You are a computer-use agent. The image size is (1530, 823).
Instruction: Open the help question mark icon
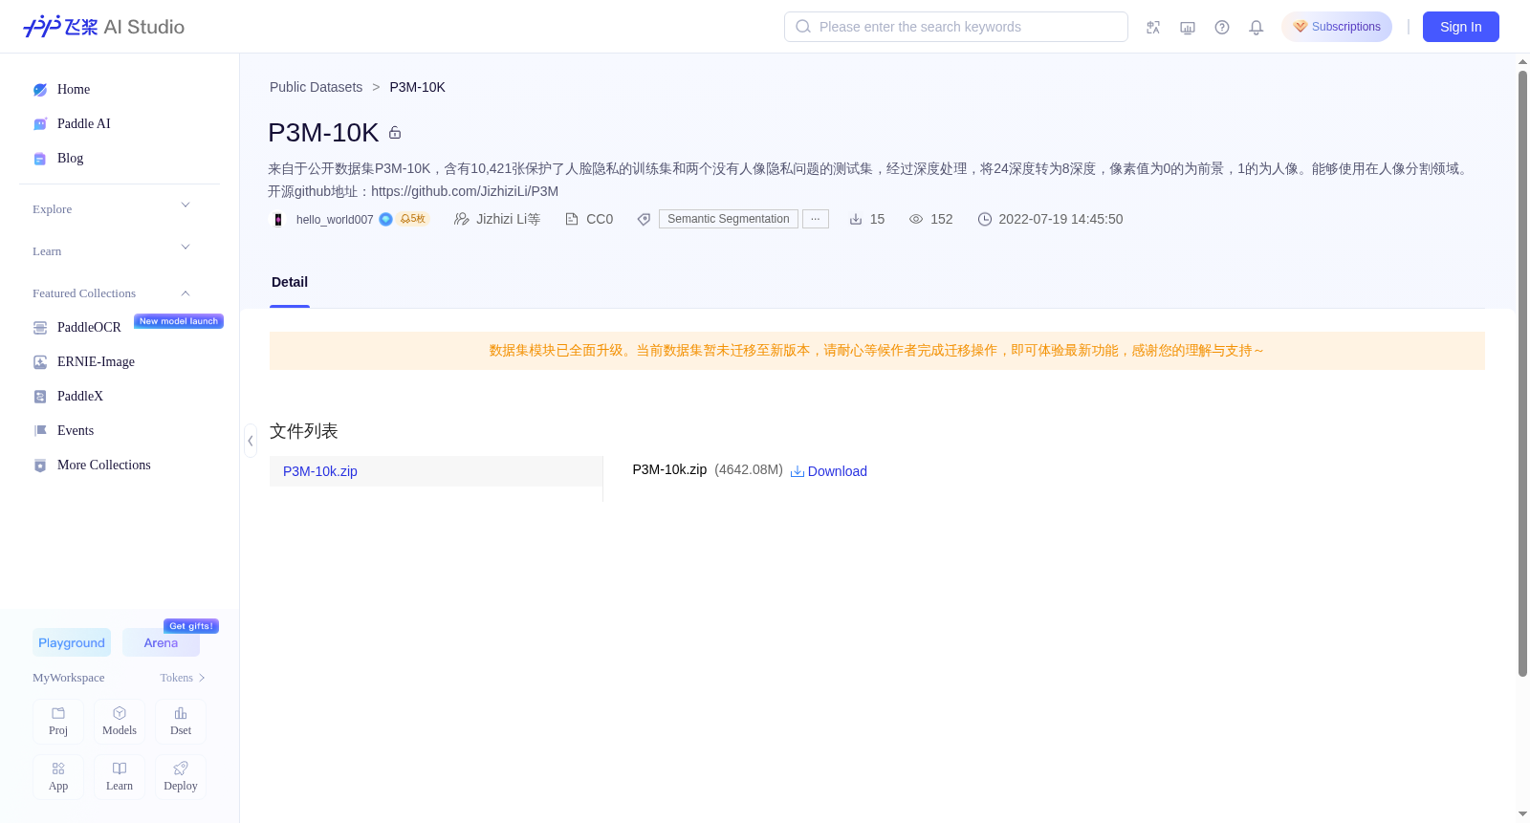[1222, 28]
